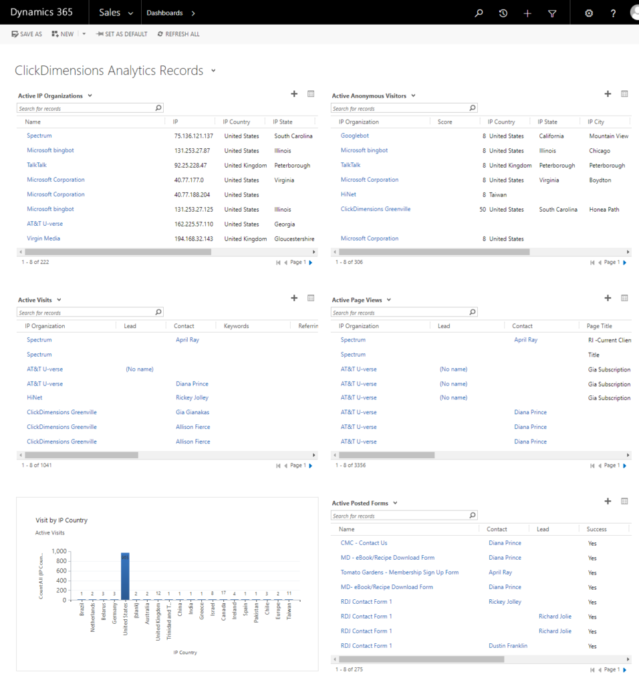Click Active Visits horizontal scrollbar thumb
This screenshot has width=639, height=684.
pyautogui.click(x=82, y=455)
